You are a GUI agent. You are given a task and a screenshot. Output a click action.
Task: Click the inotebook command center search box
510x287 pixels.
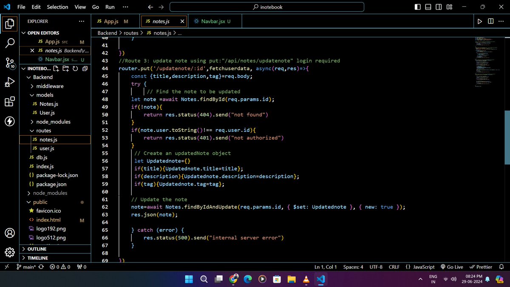pyautogui.click(x=267, y=7)
